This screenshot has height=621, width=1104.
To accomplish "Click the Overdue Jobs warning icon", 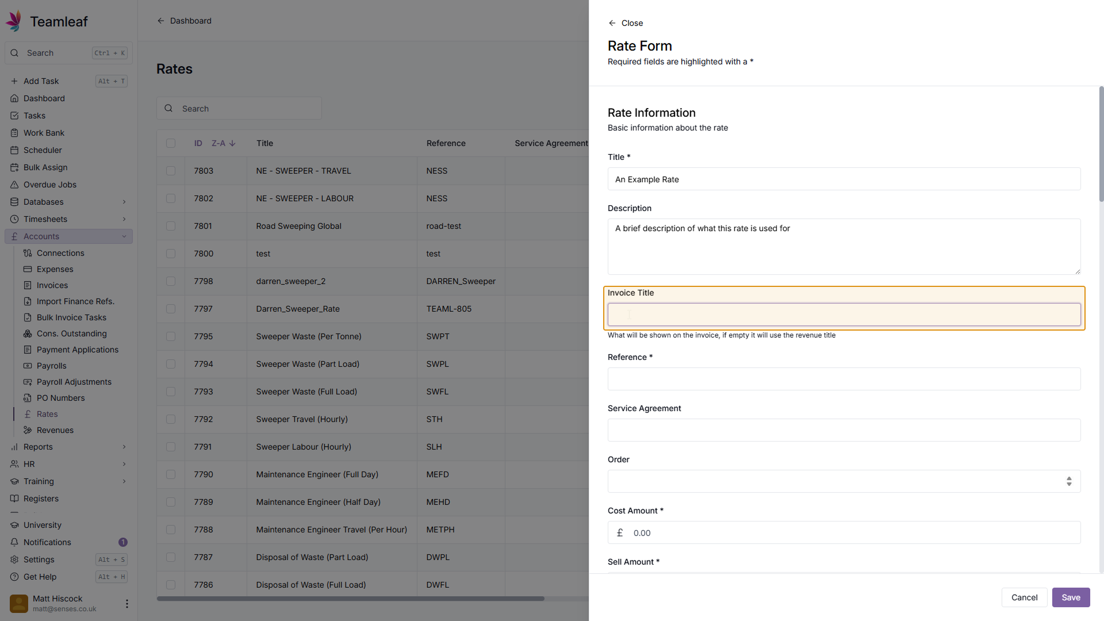I will [14, 185].
